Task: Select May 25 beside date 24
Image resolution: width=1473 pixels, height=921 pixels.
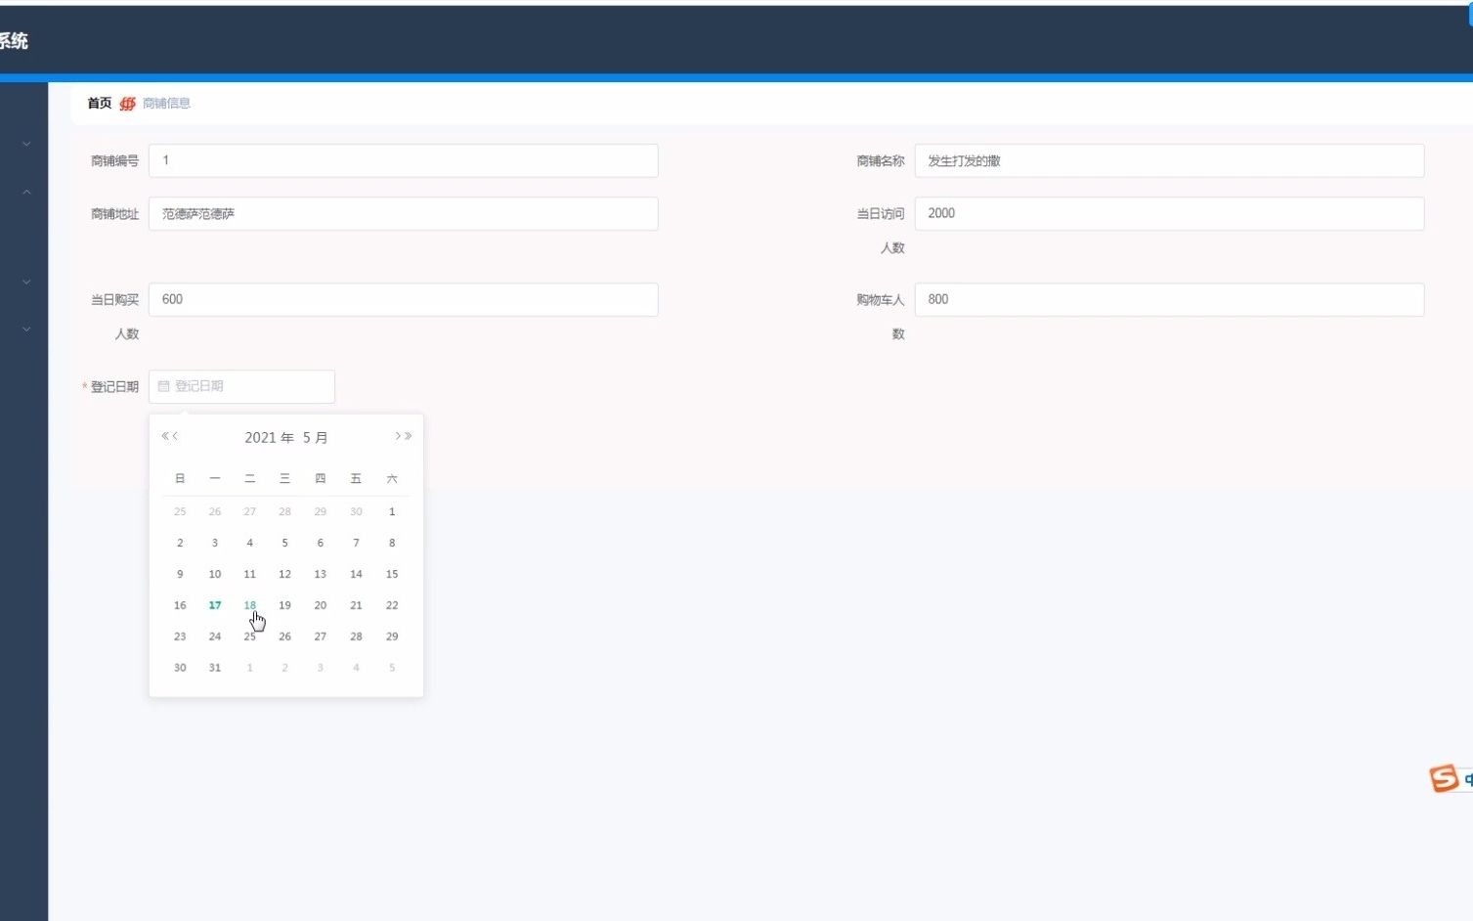Action: click(x=249, y=636)
